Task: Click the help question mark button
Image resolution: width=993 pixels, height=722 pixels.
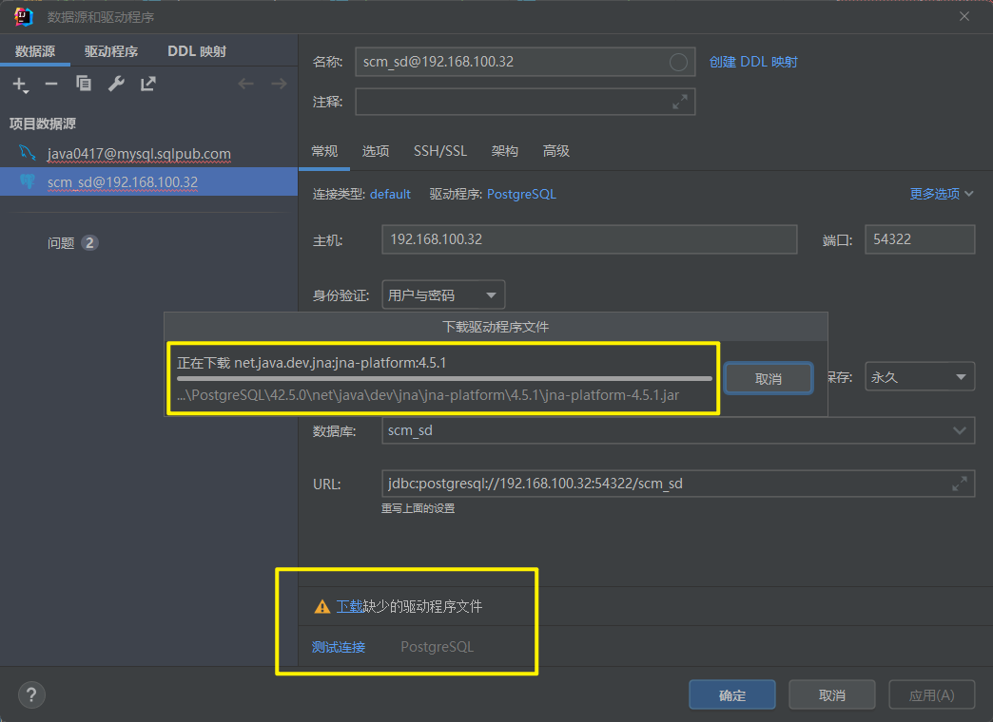Action: [x=31, y=694]
